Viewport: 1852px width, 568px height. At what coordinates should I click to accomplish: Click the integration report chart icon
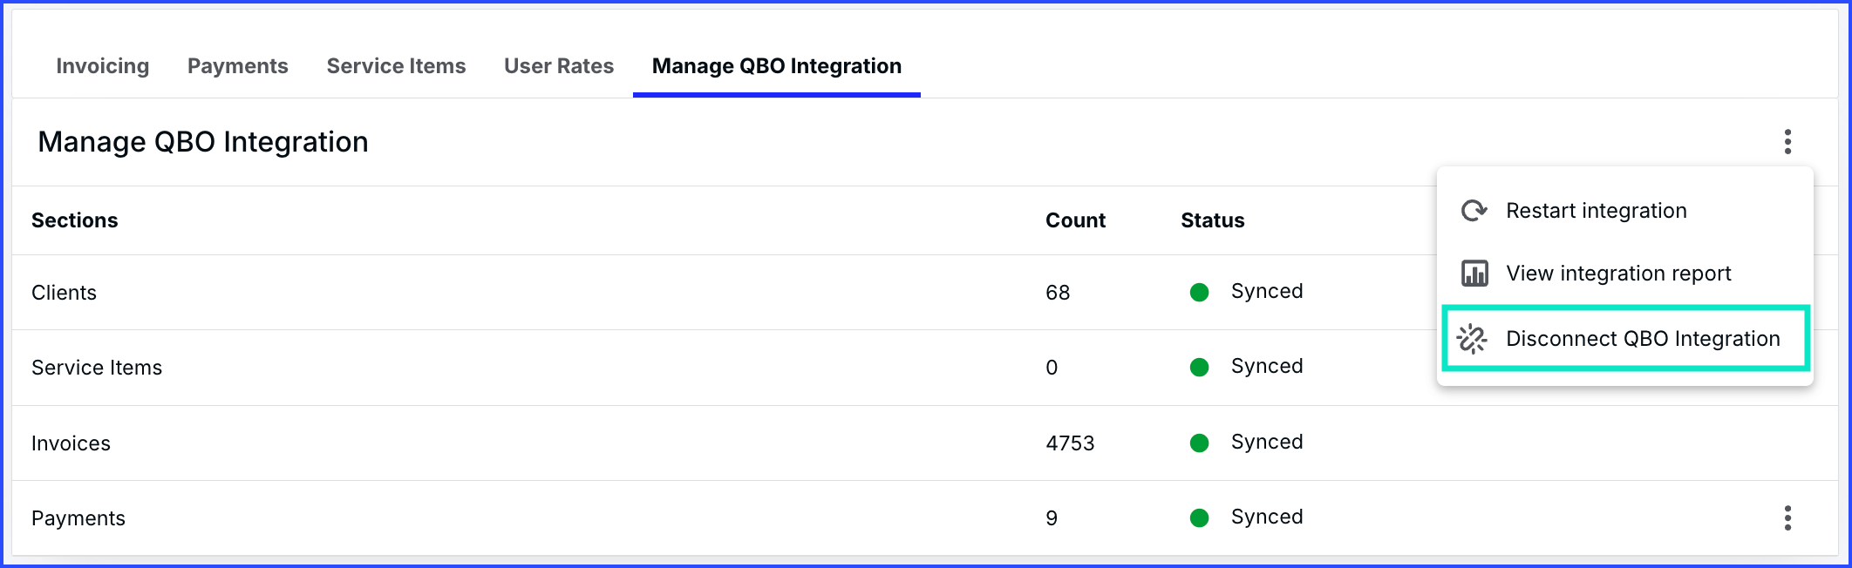click(x=1474, y=274)
